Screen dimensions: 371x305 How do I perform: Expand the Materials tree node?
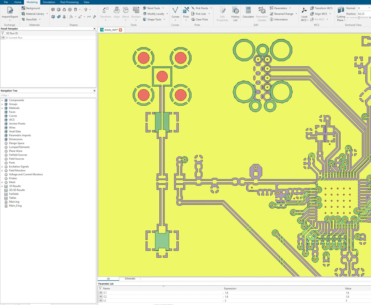[2, 108]
